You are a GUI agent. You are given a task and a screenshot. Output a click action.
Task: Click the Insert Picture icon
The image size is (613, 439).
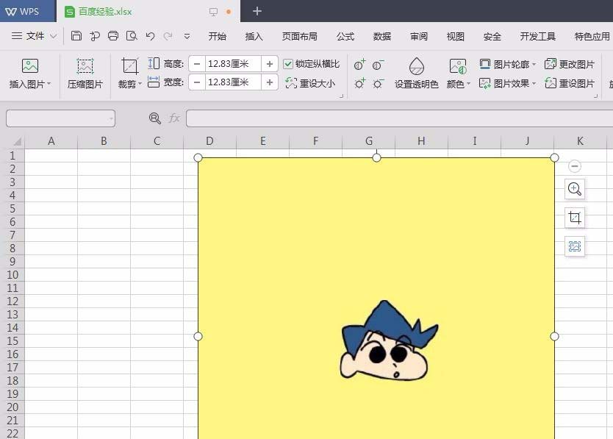[30, 65]
